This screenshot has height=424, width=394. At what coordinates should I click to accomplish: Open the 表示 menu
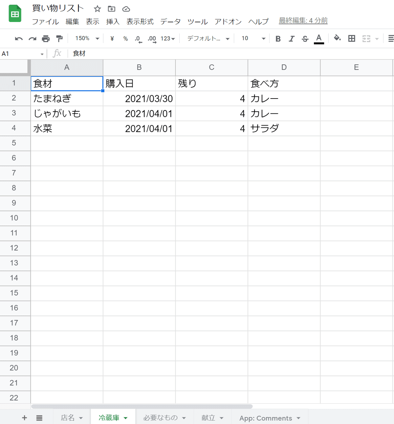93,22
